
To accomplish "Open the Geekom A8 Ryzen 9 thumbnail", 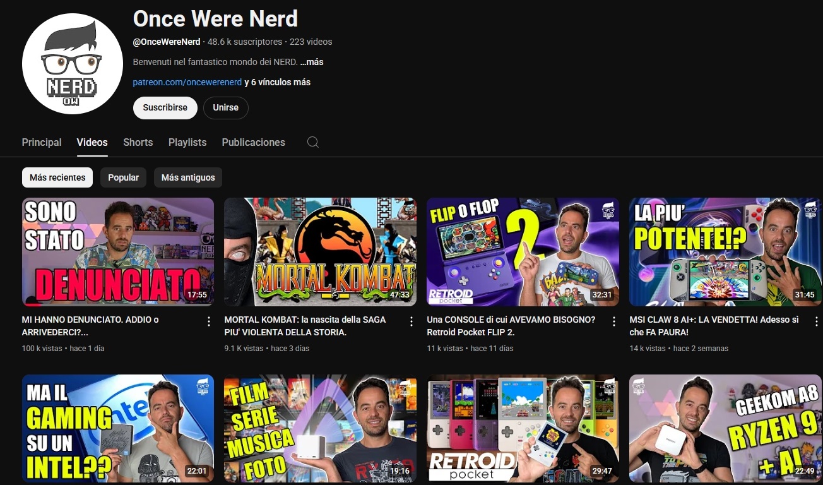I will 726,429.
